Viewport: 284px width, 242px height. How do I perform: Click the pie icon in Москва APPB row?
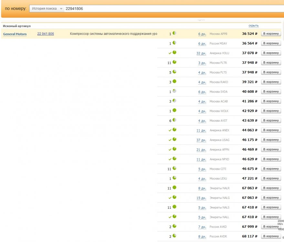(x=174, y=33)
